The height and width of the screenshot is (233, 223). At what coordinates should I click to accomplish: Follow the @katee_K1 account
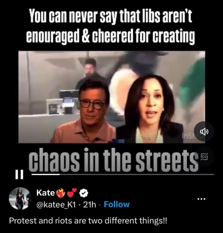pos(117,205)
